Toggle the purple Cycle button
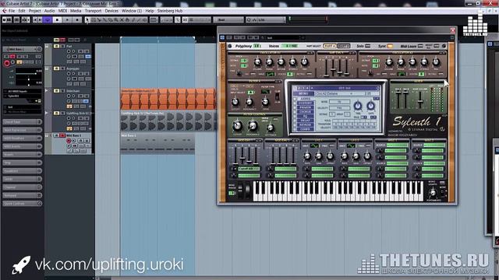This screenshot has width=499, height=280. pos(48,19)
